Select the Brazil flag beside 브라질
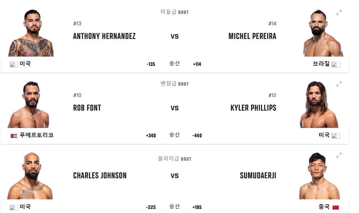The height and width of the screenshot is (213, 359). [x=336, y=64]
